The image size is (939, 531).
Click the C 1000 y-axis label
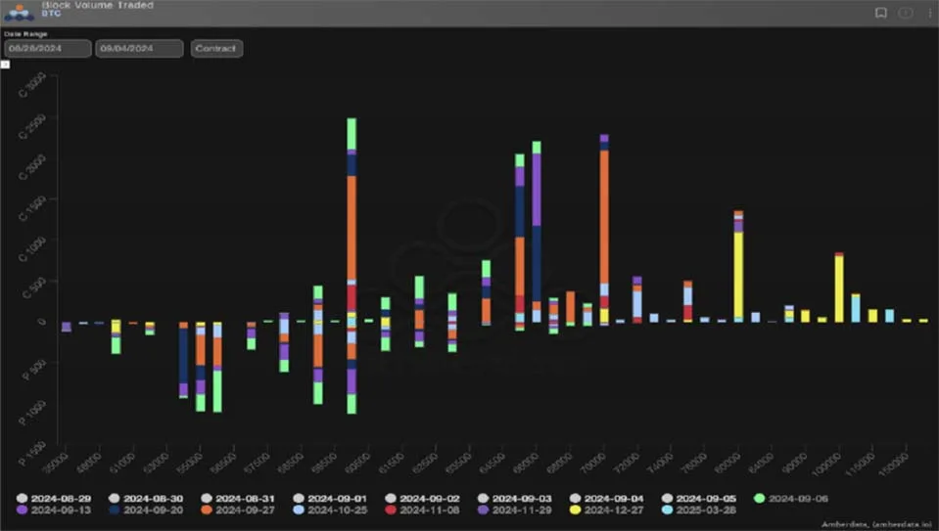coord(33,248)
